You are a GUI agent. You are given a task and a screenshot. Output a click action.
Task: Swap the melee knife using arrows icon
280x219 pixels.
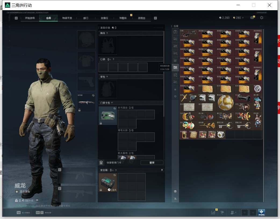point(93,95)
